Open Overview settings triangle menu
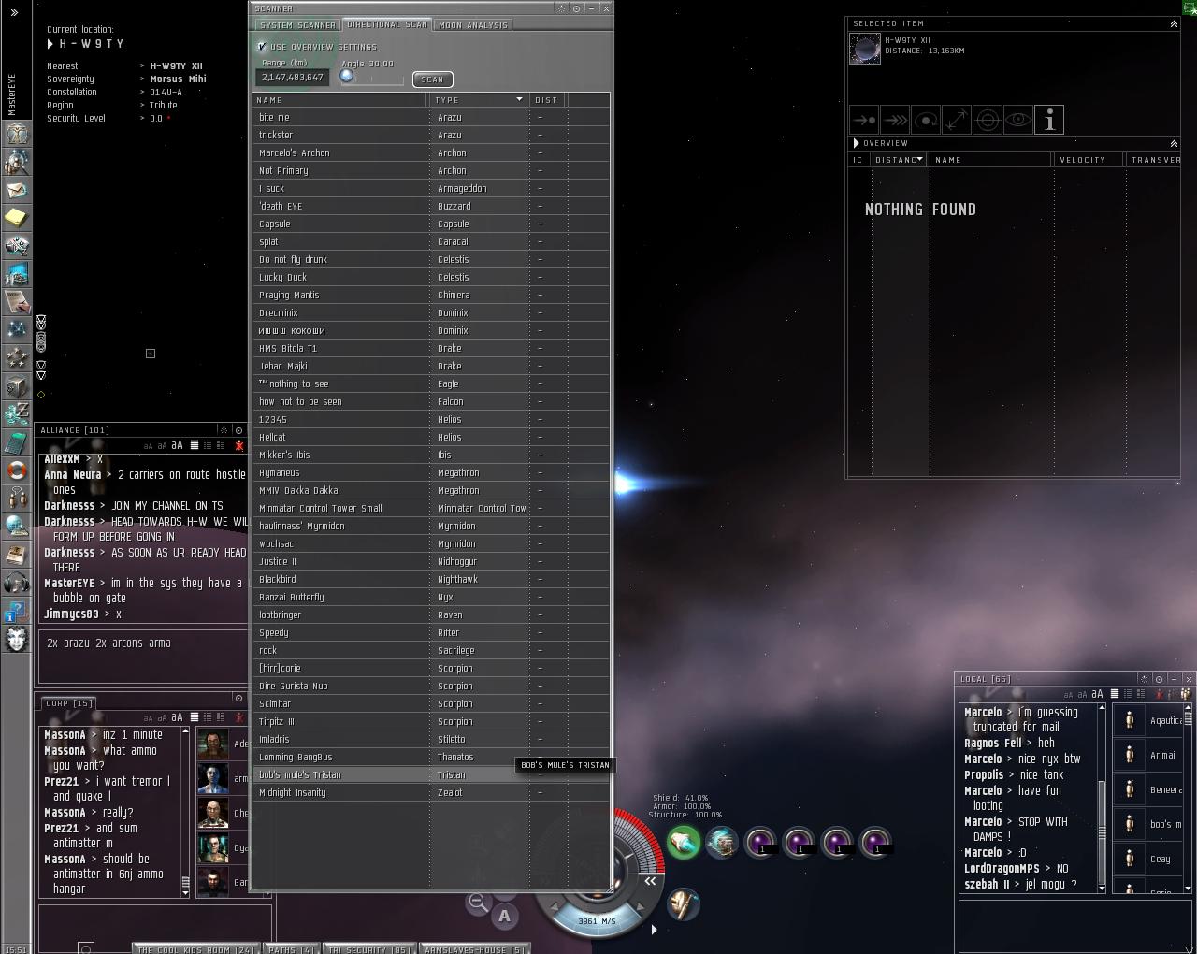Image resolution: width=1197 pixels, height=954 pixels. [856, 143]
